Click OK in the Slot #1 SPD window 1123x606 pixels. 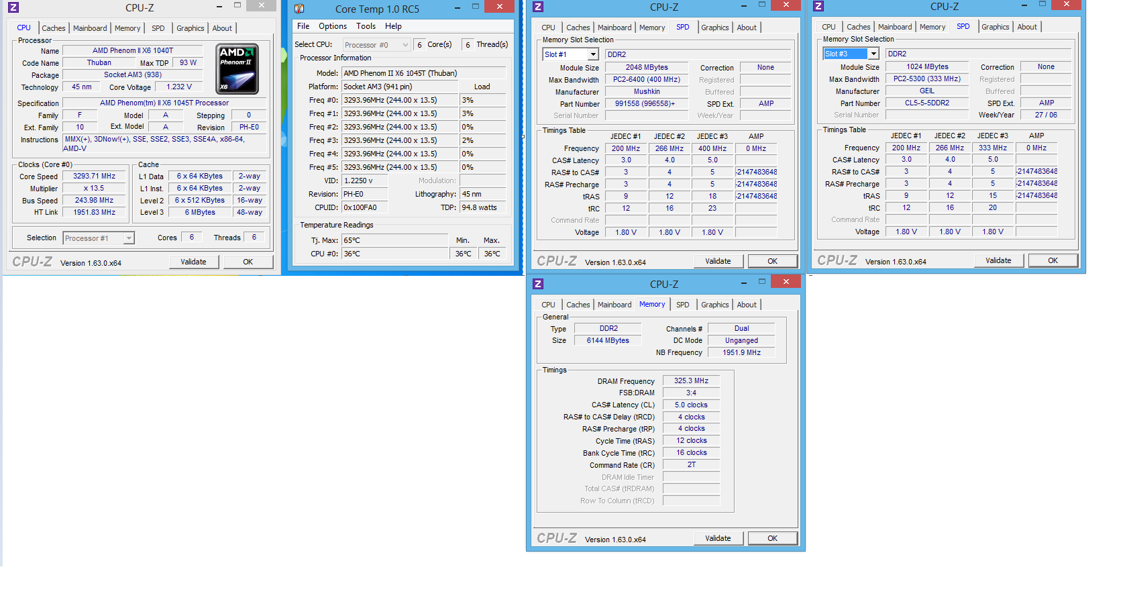pyautogui.click(x=773, y=261)
